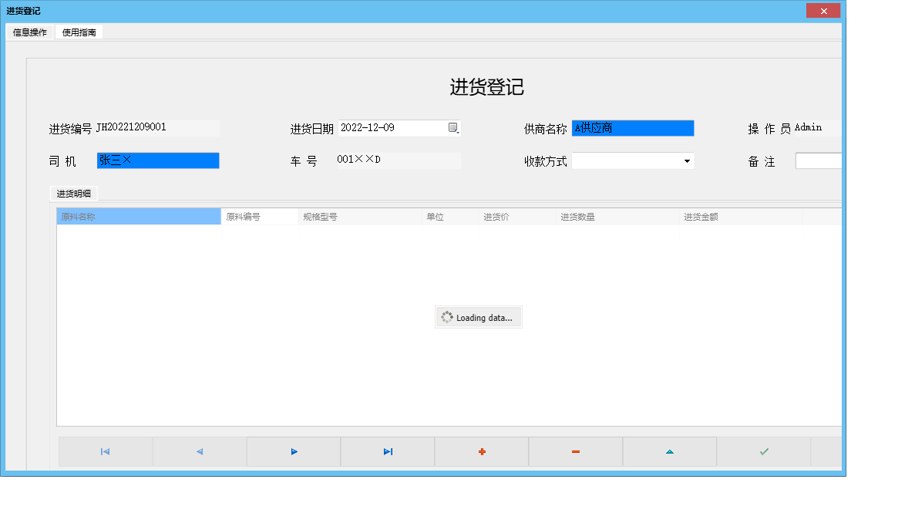Image resolution: width=915 pixels, height=530 pixels.
Task: Delete the current row with the − icon
Action: coord(575,451)
